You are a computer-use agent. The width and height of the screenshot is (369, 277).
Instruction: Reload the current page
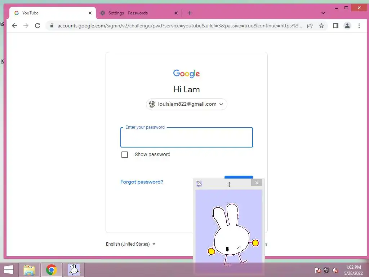37,26
